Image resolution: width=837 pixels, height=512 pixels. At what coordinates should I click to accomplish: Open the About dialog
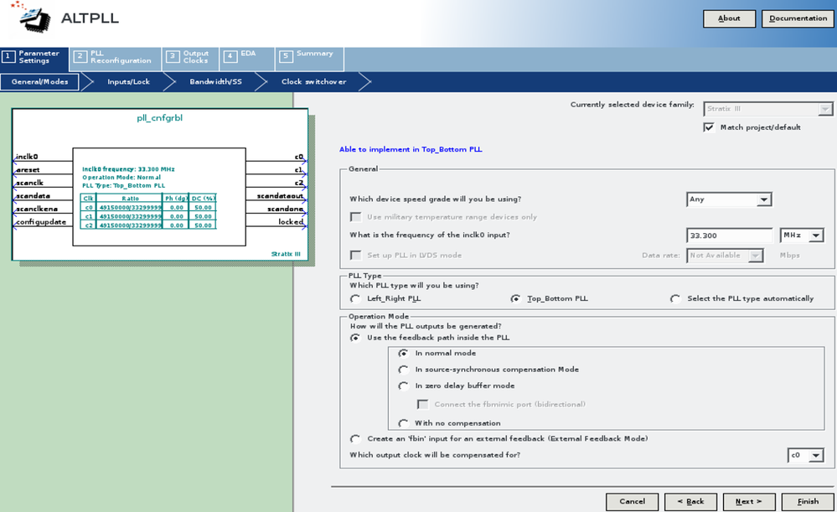729,18
